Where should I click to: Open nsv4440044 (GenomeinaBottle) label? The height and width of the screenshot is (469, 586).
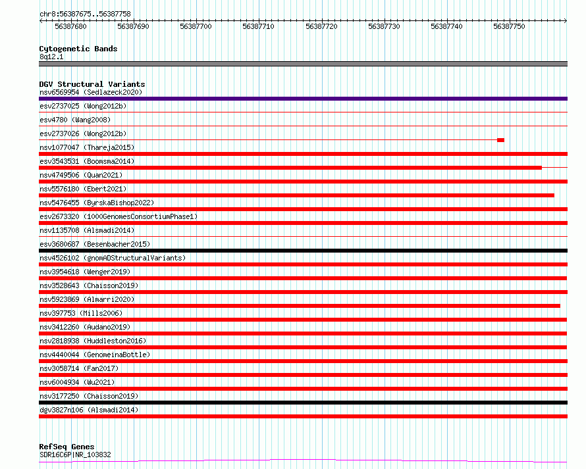point(95,355)
